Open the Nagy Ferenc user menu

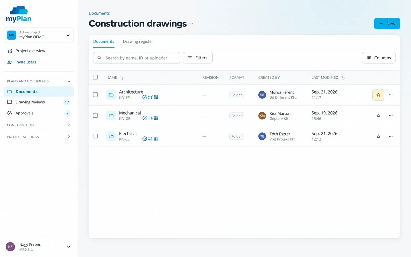coord(39,247)
